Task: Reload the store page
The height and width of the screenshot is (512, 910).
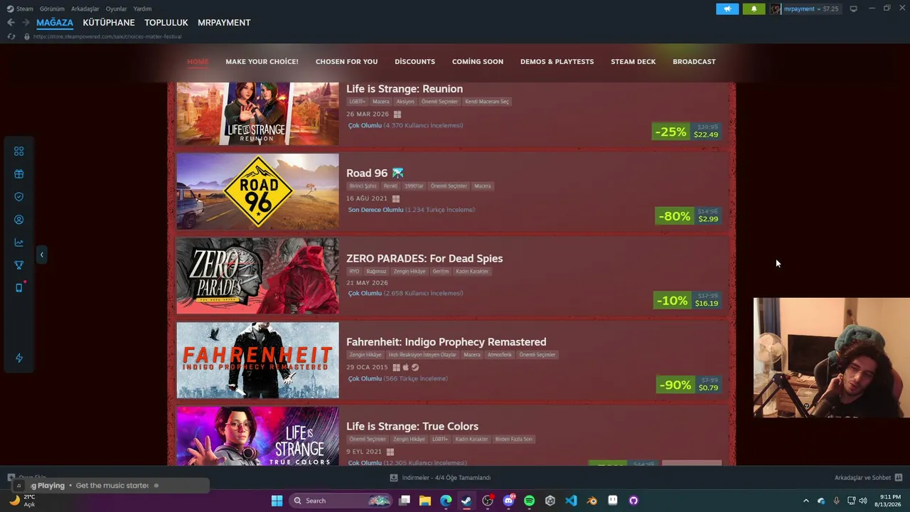Action: pos(11,36)
